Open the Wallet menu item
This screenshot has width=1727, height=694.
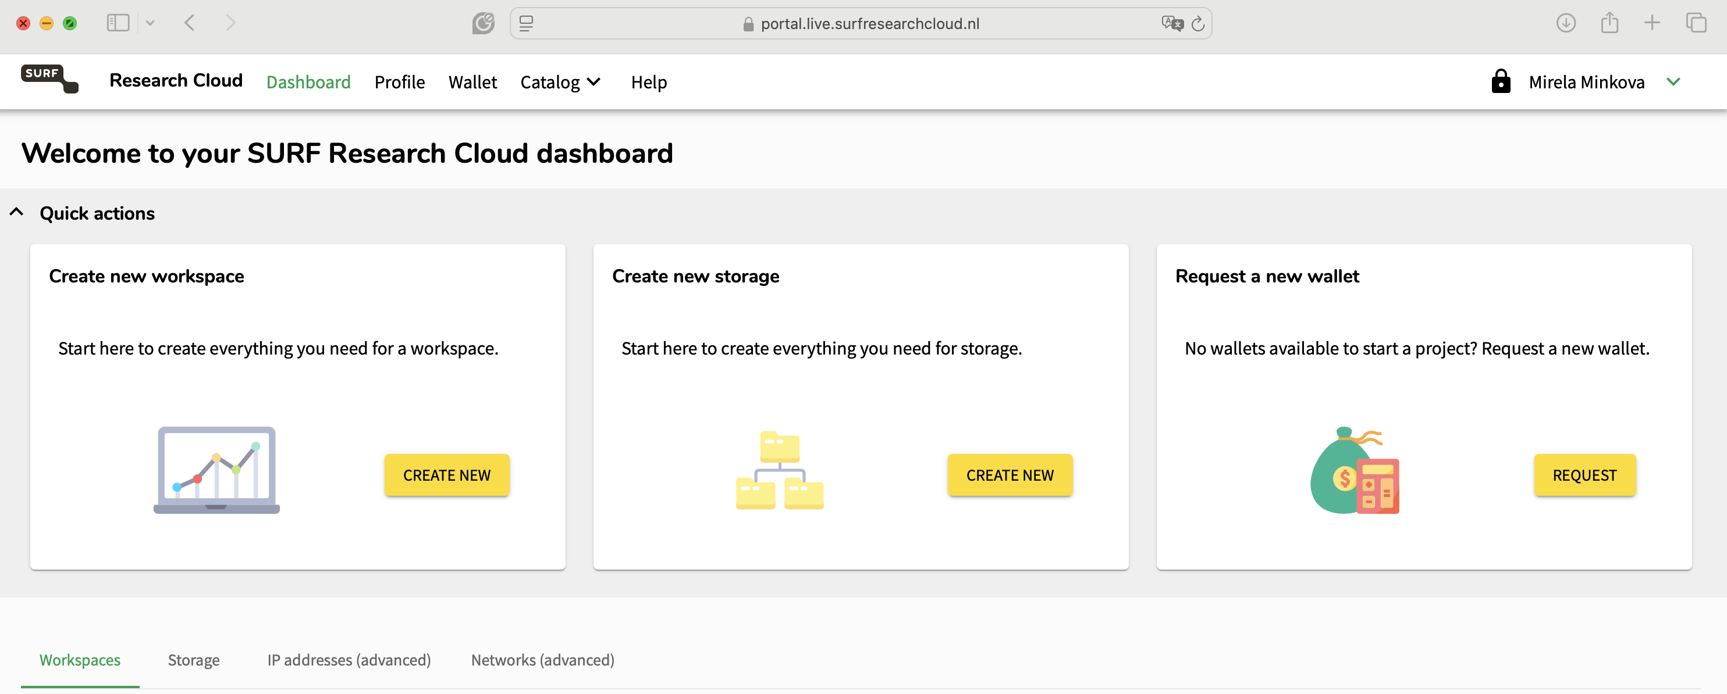[472, 82]
